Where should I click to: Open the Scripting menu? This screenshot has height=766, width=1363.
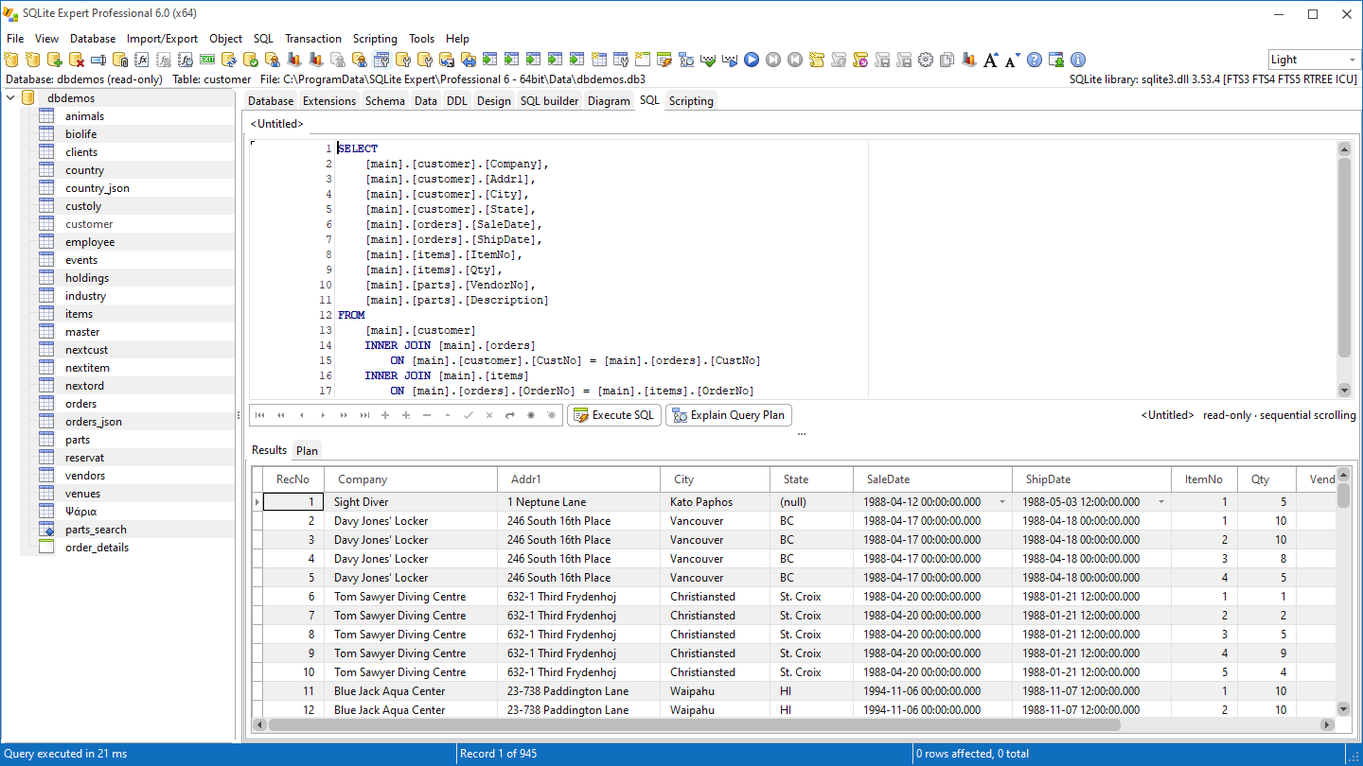point(375,39)
